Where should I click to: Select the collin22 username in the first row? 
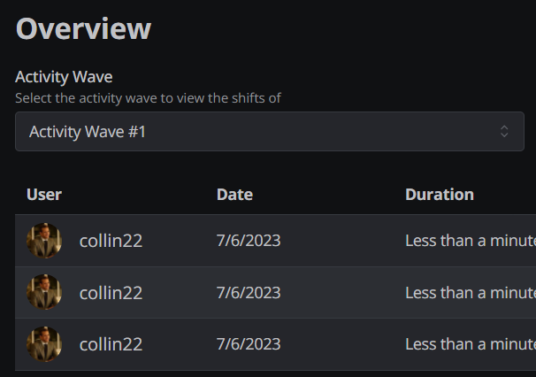tap(111, 240)
